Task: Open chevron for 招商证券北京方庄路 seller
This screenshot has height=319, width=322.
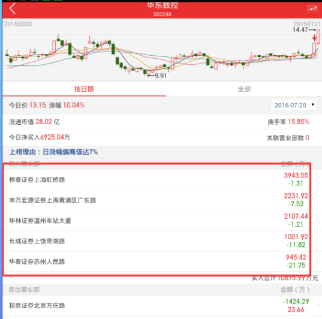Action: click(x=317, y=305)
